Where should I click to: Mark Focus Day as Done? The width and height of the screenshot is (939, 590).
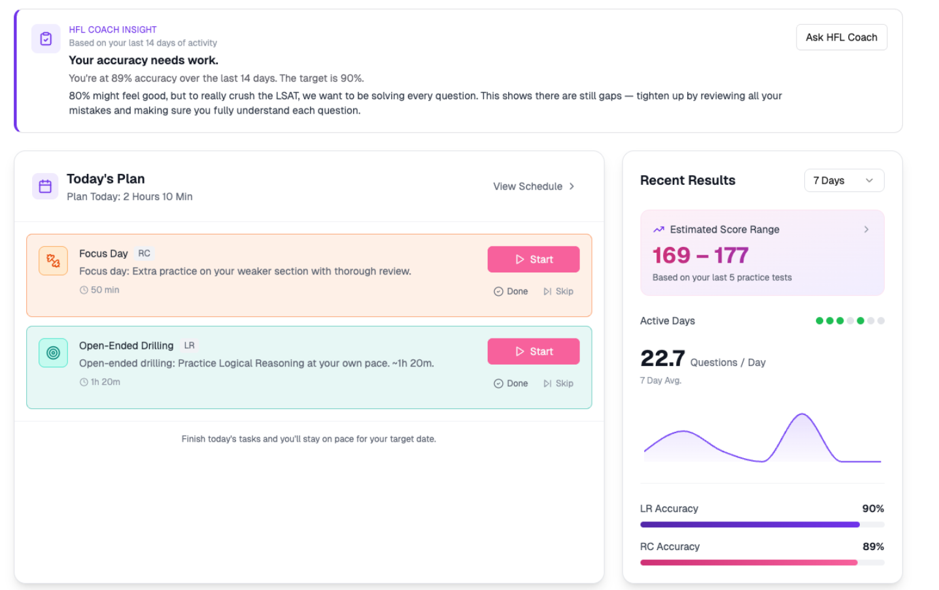[511, 291]
